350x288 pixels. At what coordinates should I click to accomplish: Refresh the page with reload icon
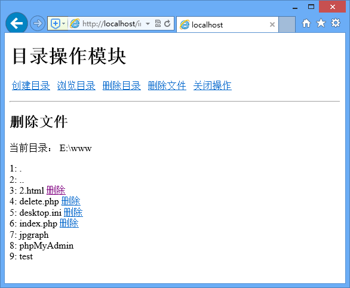pos(167,23)
